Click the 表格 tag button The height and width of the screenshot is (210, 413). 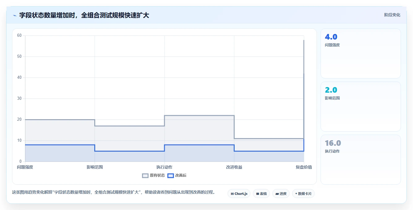261,194
